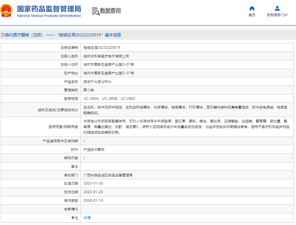Open 详情 link in the 注 row
Screen dimensions: 296x225
pyautogui.click(x=87, y=218)
